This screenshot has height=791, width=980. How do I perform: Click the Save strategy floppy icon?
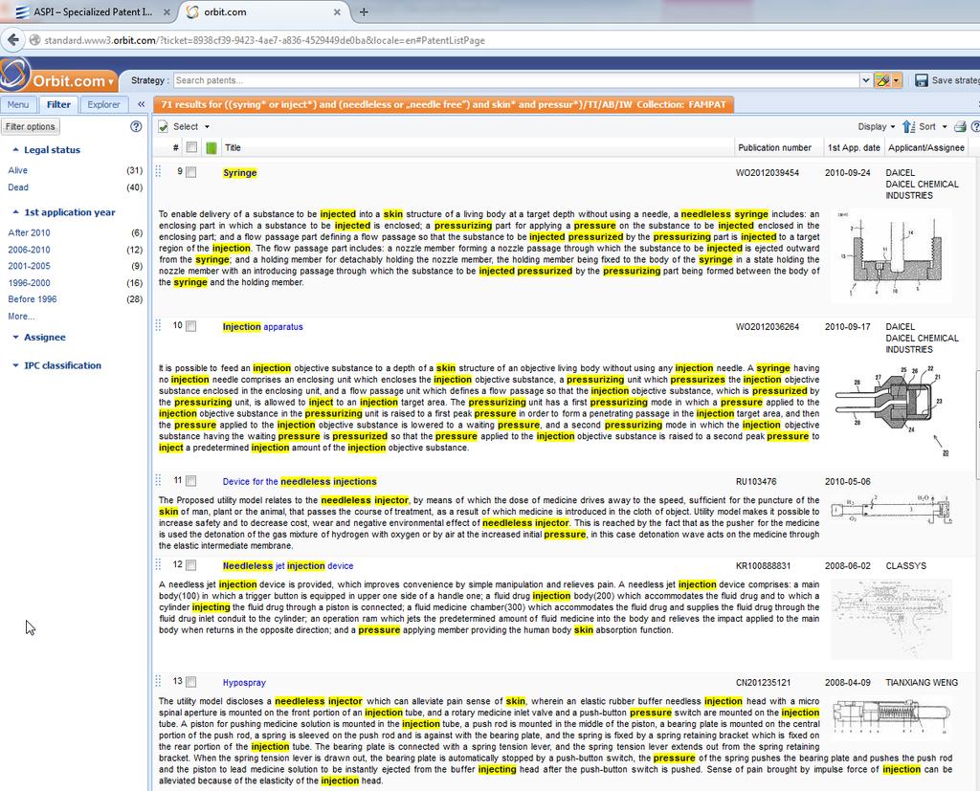[922, 80]
